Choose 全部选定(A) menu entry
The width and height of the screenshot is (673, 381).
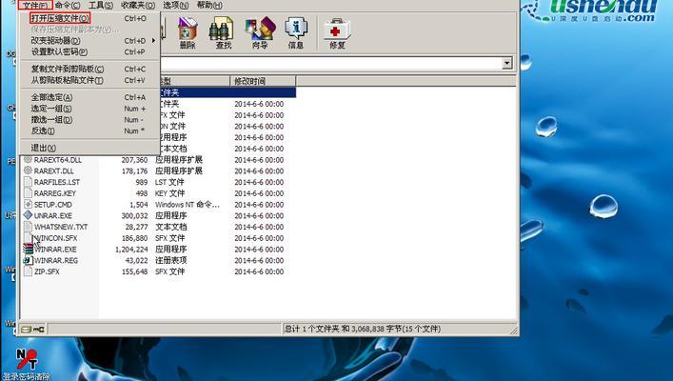(x=90, y=97)
